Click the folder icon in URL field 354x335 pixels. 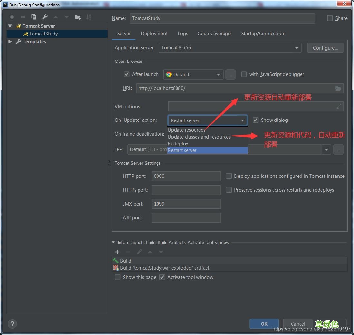click(338, 88)
